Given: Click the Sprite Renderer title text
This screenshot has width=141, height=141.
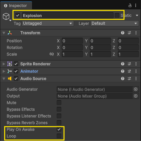Looking at the screenshot, I should pyautogui.click(x=35, y=64).
